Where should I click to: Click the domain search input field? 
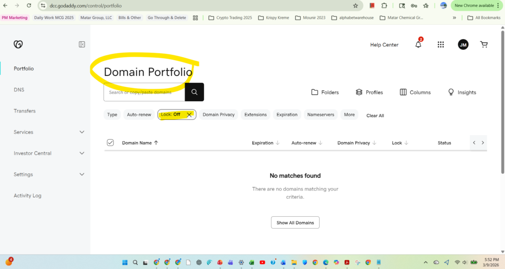[x=144, y=92]
